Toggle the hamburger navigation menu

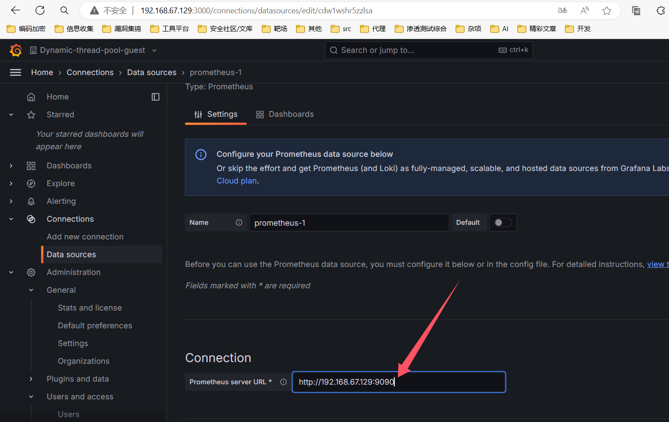(x=16, y=72)
